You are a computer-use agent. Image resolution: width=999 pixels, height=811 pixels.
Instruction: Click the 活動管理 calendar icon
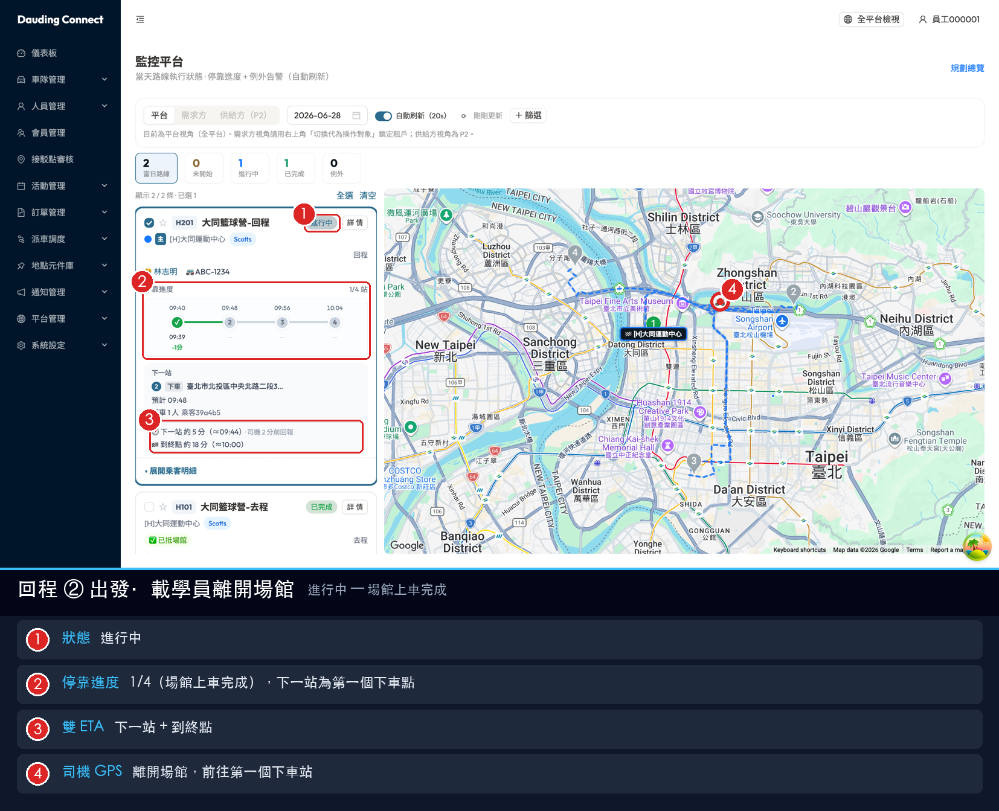click(x=21, y=186)
